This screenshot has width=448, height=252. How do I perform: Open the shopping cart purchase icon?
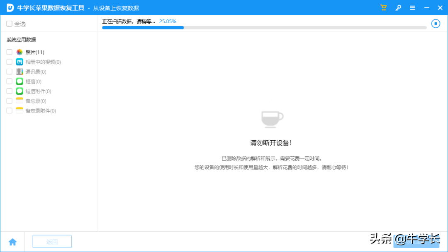(x=383, y=8)
